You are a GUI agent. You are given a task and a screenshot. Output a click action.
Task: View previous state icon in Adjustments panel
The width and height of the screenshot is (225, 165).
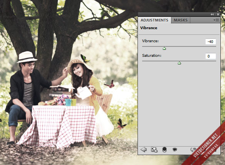(193, 150)
